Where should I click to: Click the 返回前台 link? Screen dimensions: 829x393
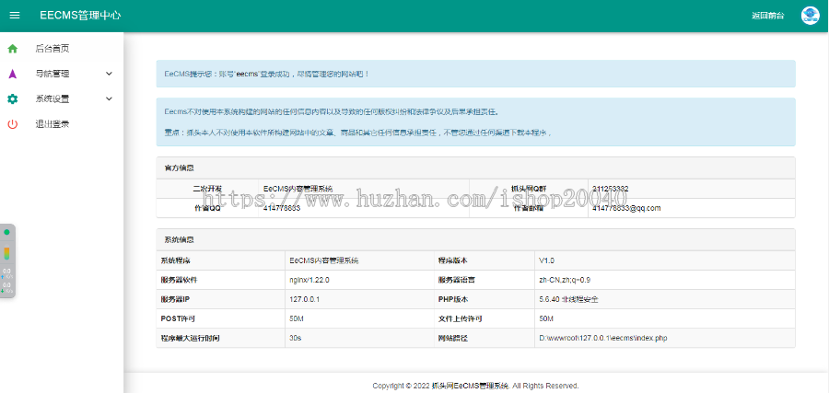point(767,16)
